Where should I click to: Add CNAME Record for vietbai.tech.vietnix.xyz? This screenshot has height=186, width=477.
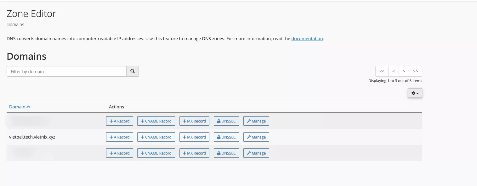156,137
